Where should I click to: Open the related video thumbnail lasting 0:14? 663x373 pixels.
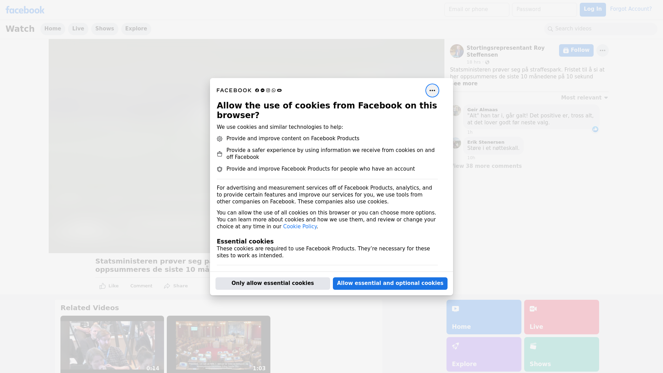tap(112, 344)
